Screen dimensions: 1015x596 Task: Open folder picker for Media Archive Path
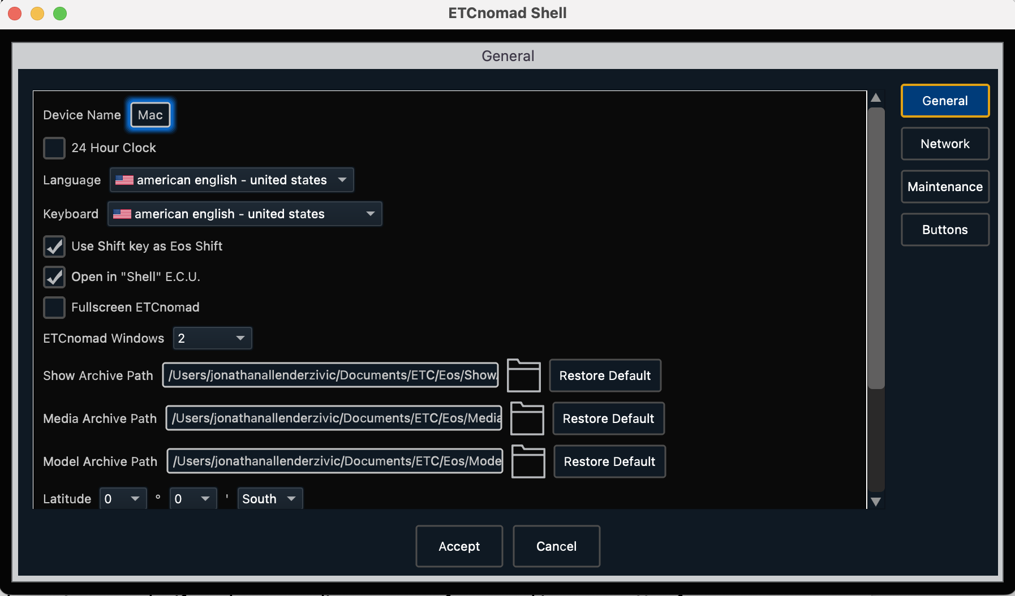pyautogui.click(x=527, y=418)
